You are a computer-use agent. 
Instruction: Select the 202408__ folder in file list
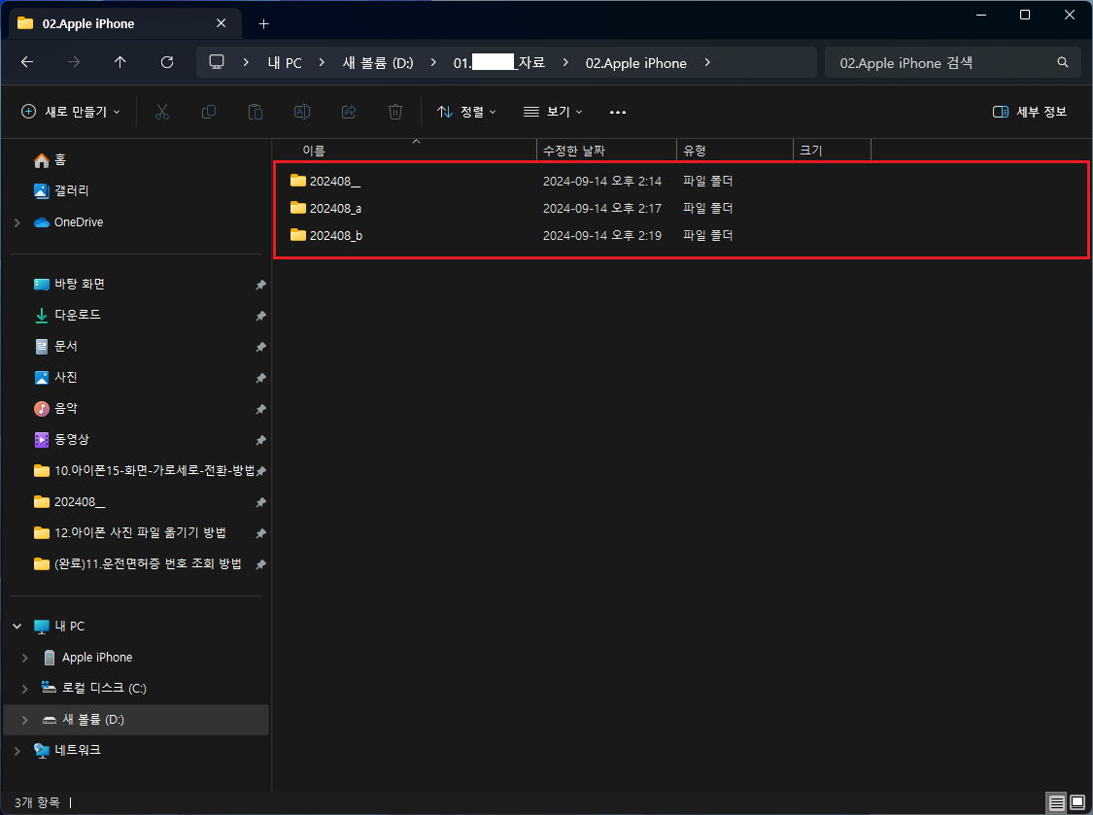(335, 182)
